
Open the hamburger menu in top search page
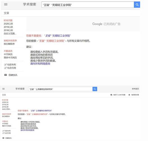coord(6,4)
